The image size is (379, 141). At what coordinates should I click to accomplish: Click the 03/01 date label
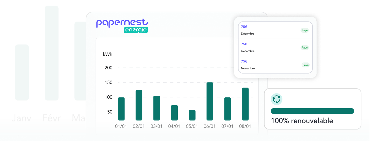(x=157, y=126)
